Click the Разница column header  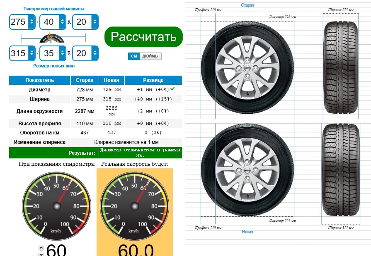point(153,80)
